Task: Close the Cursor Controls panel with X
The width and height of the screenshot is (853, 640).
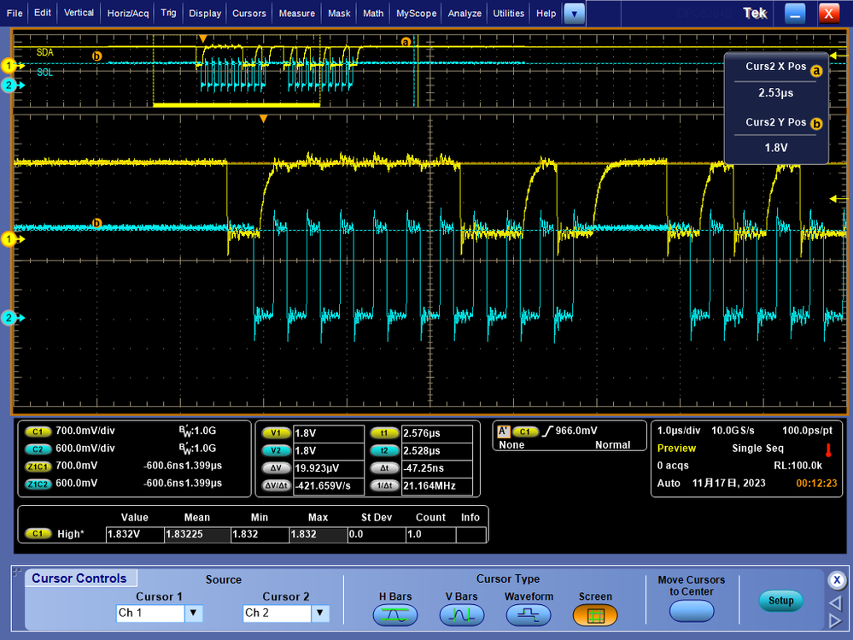Action: pos(837,580)
